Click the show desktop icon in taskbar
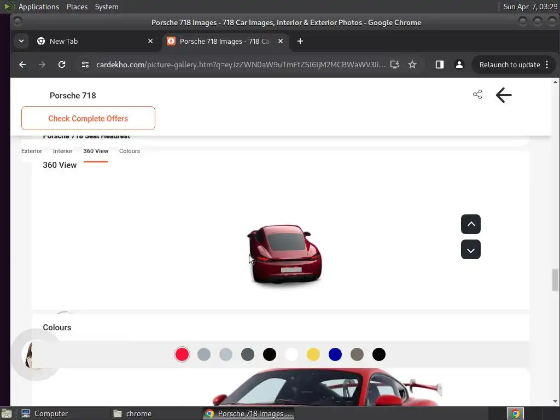 7,413
